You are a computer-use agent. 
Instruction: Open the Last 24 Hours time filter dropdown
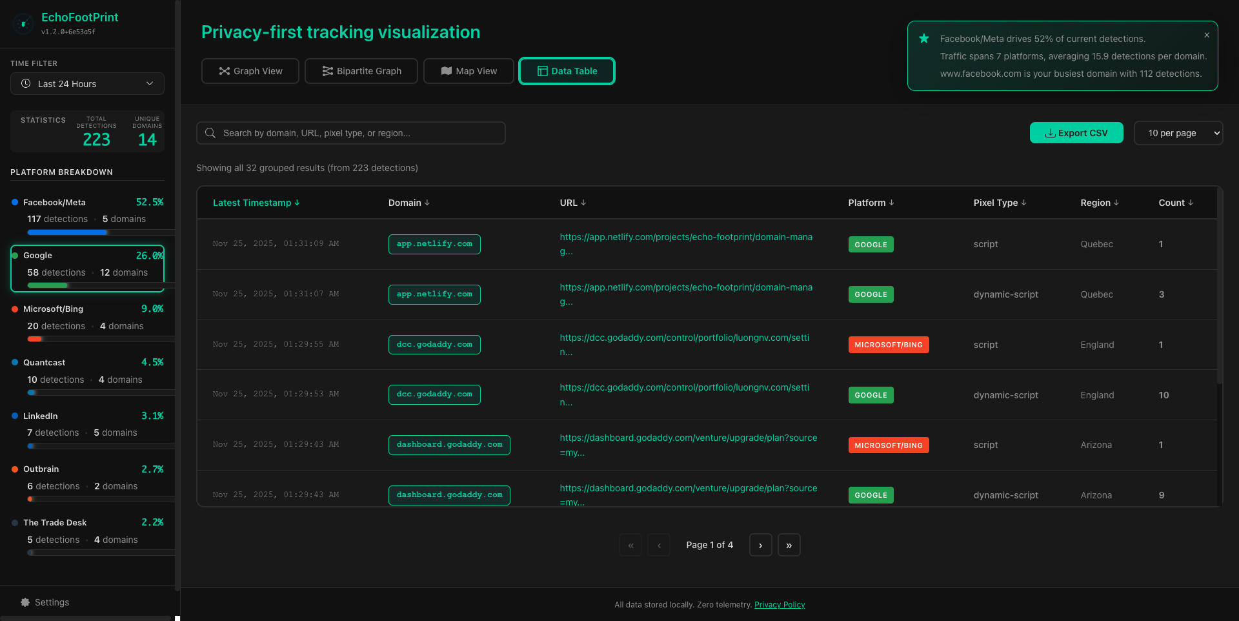[x=87, y=83]
